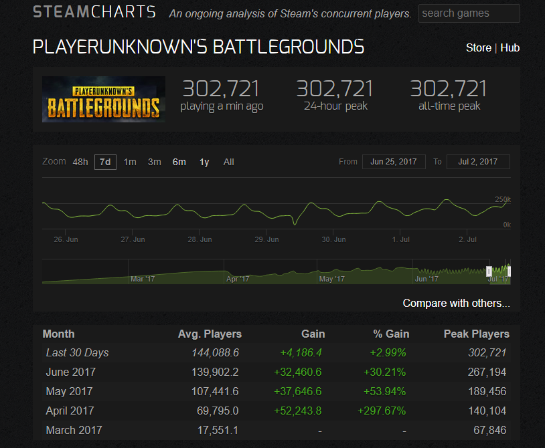The height and width of the screenshot is (448, 545).
Task: Click gain value +32,460.6
Action: [297, 372]
